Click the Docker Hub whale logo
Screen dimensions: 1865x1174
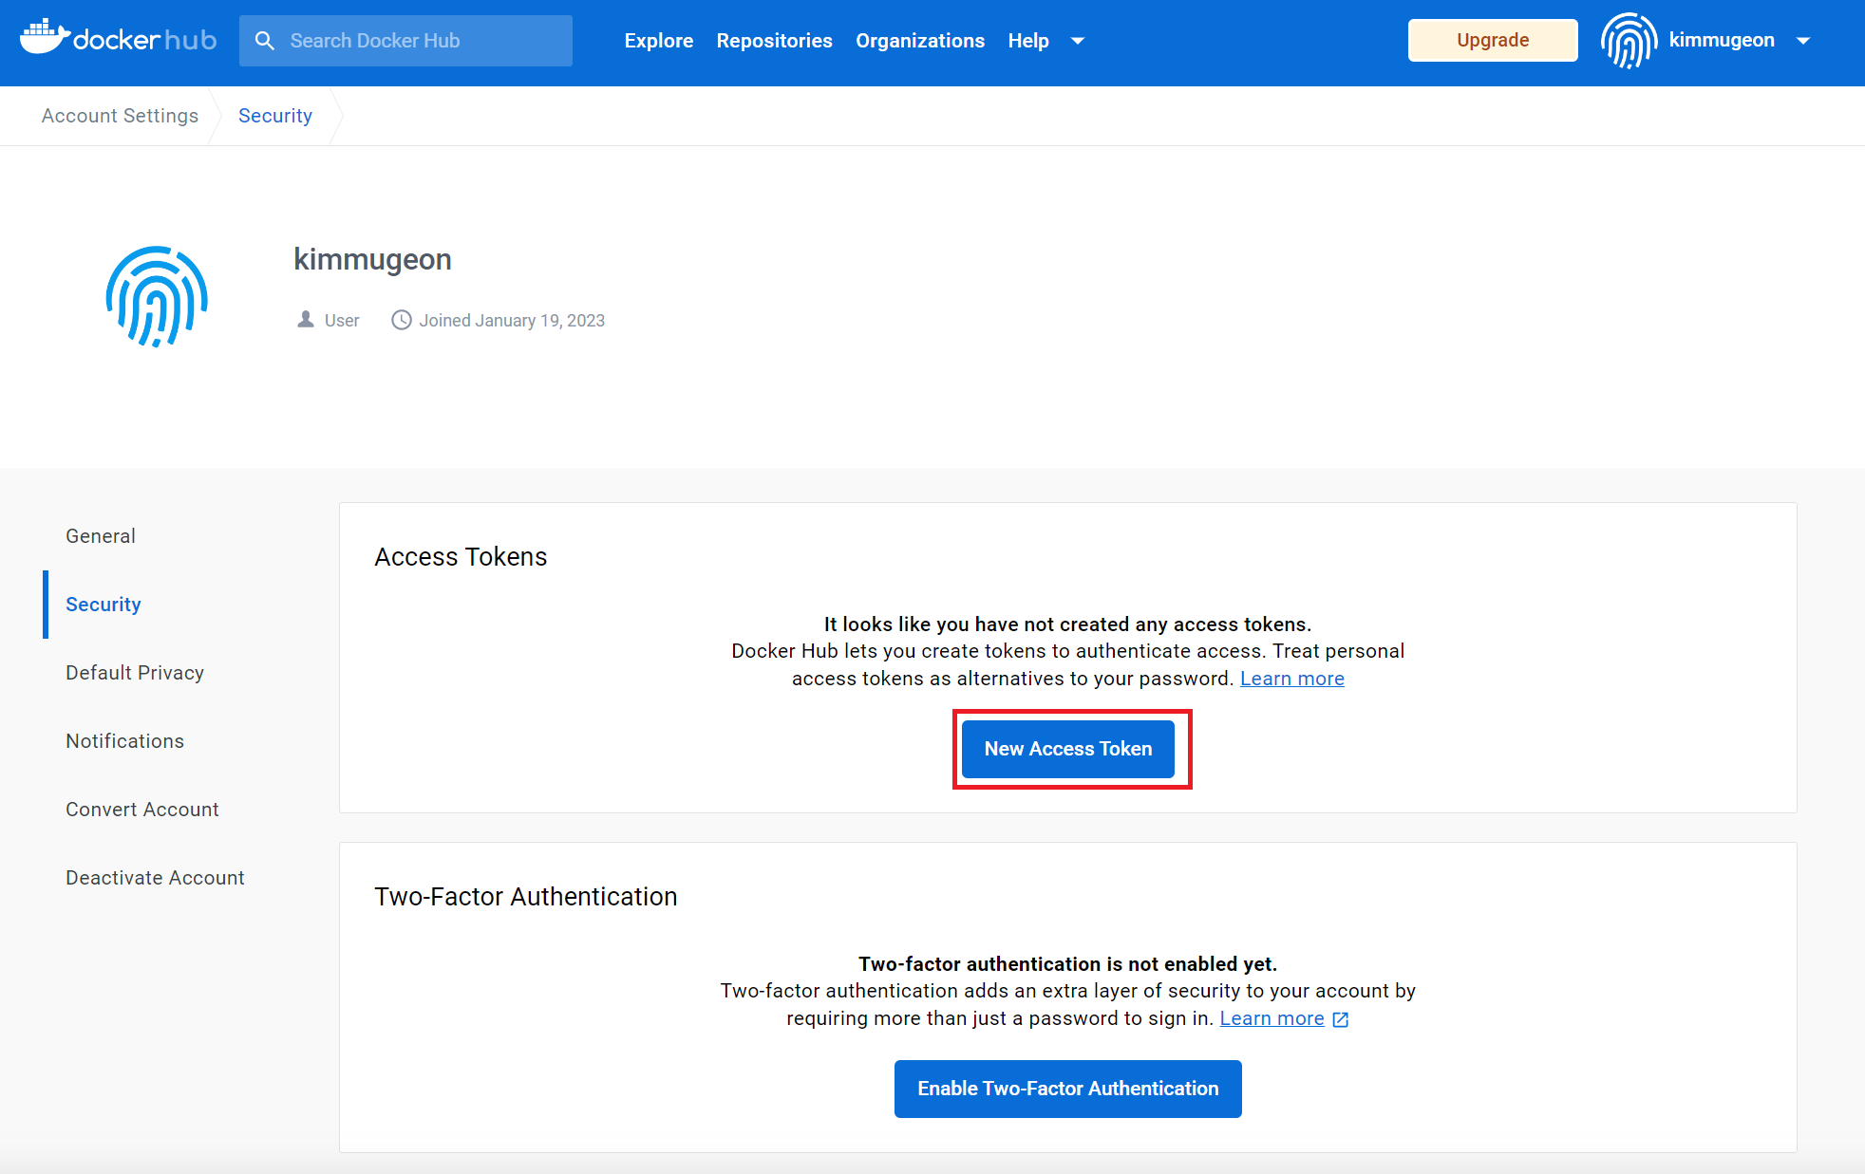tap(119, 39)
